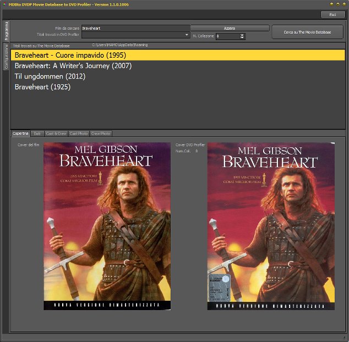Screen dimensions: 349x342
Task: Click the C:\Users path text
Action: (120, 45)
